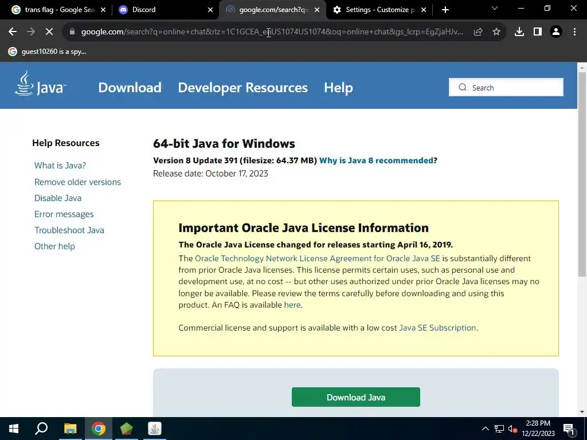This screenshot has height=440, width=587.
Task: Open the Disable Java link
Action: 58,198
